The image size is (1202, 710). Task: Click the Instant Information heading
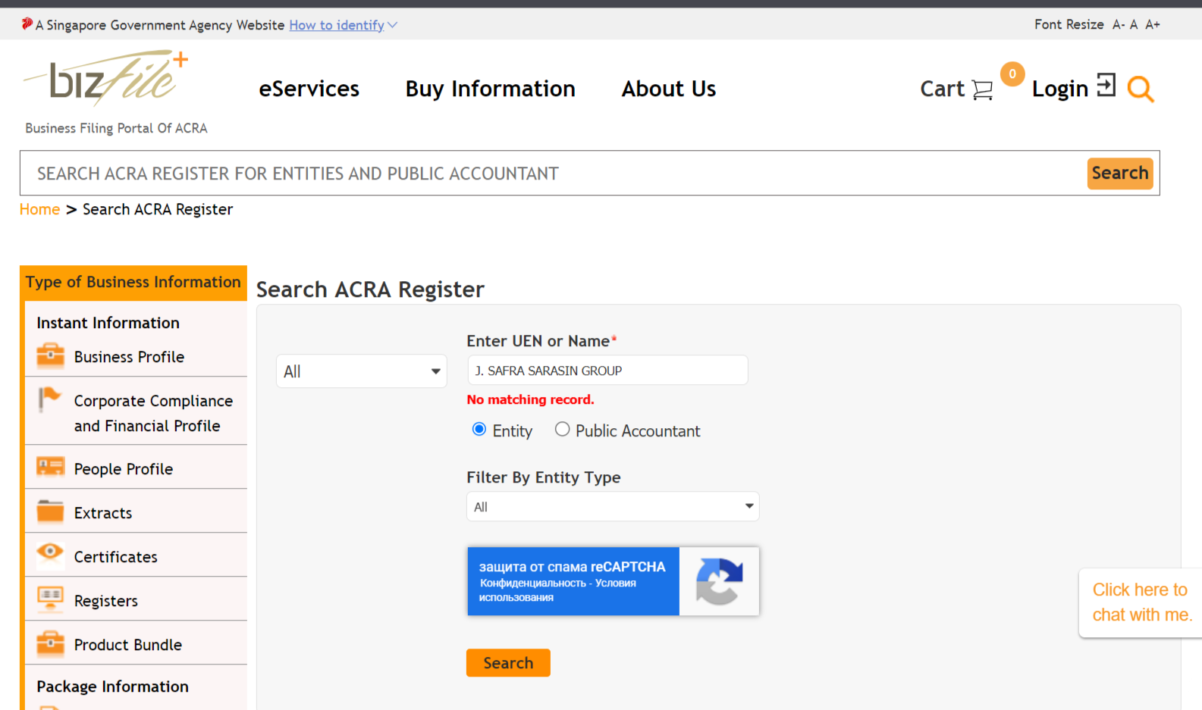[108, 323]
